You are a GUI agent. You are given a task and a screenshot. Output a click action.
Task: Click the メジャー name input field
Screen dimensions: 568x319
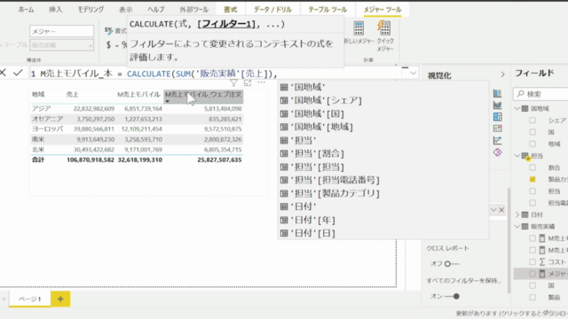(61, 31)
